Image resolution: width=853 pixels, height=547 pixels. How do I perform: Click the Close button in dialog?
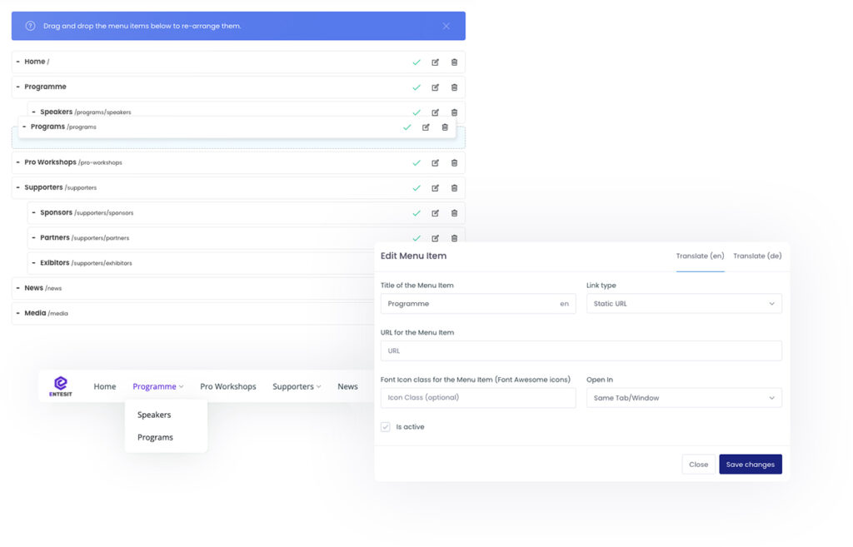tap(698, 465)
